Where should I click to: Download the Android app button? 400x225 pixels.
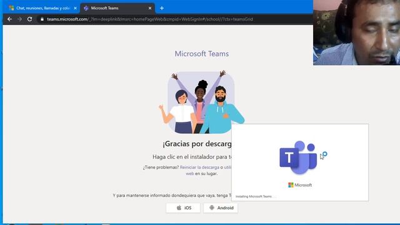point(221,208)
